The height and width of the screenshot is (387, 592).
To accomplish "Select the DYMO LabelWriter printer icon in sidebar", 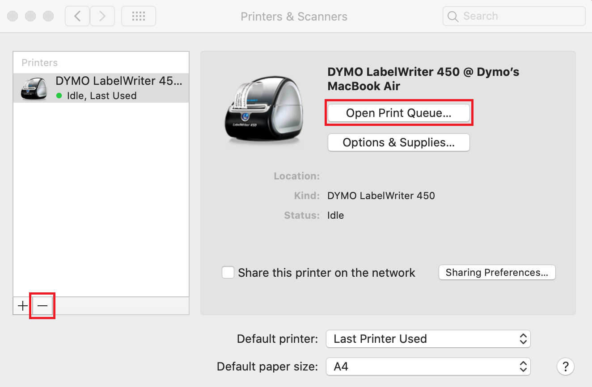I will (34, 88).
